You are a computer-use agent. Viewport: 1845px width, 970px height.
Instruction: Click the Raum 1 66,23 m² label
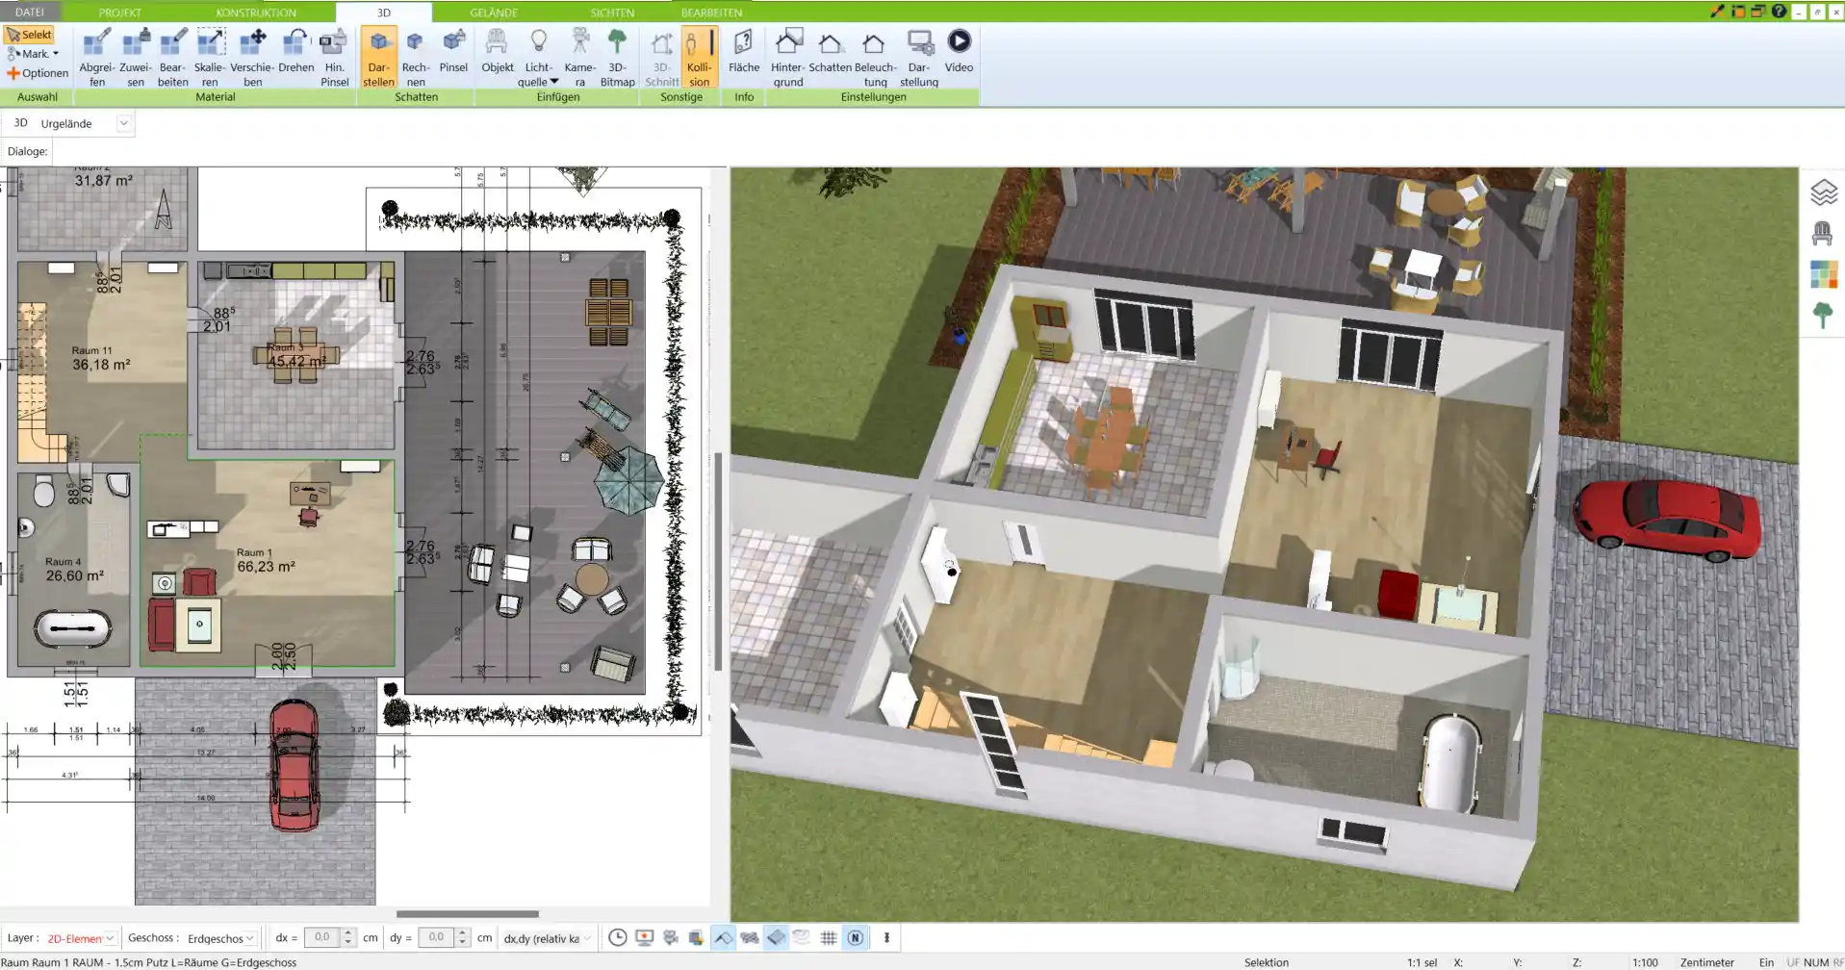266,561
